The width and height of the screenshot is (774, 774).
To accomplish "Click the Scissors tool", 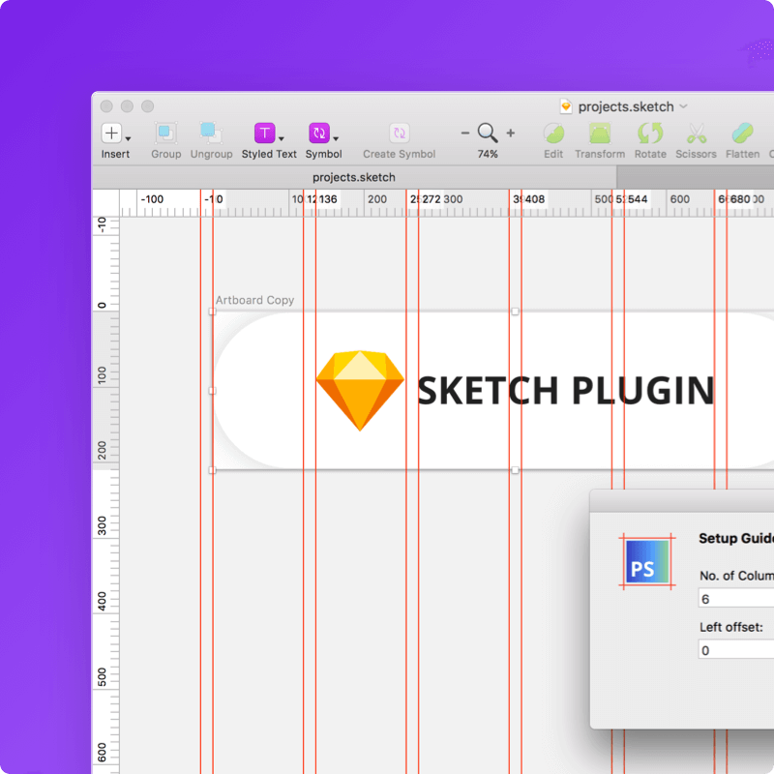I will 696,135.
